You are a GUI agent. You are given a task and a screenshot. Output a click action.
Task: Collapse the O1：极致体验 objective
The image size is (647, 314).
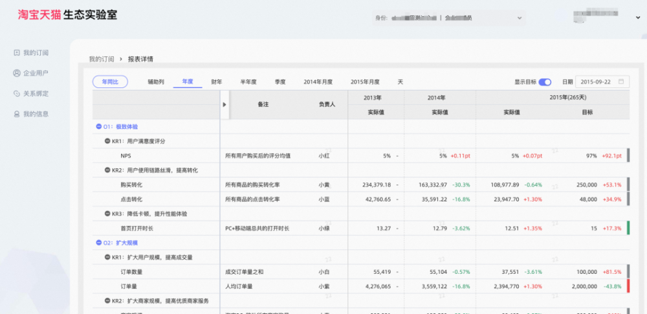[x=98, y=126]
